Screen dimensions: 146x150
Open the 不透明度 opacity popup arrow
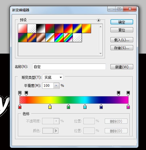point(56,121)
